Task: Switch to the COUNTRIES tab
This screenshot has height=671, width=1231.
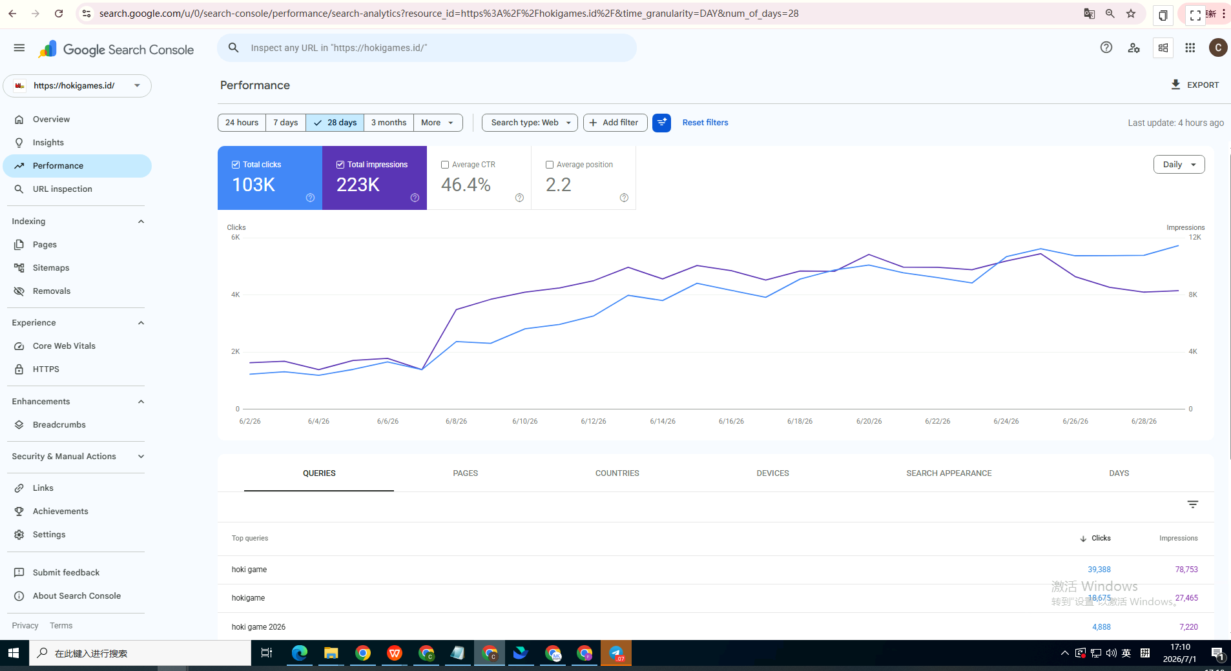Action: point(617,473)
